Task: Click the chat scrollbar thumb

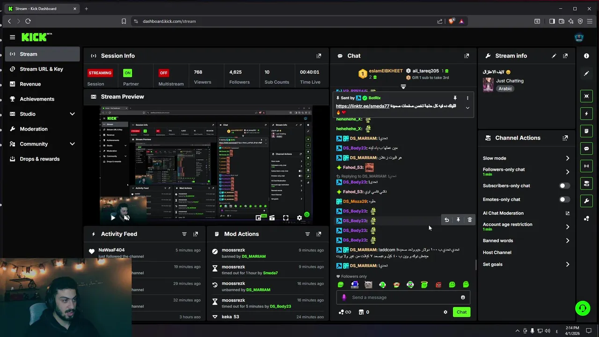Action: (x=476, y=265)
